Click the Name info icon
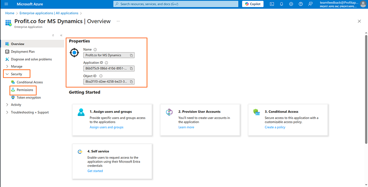 (95, 50)
